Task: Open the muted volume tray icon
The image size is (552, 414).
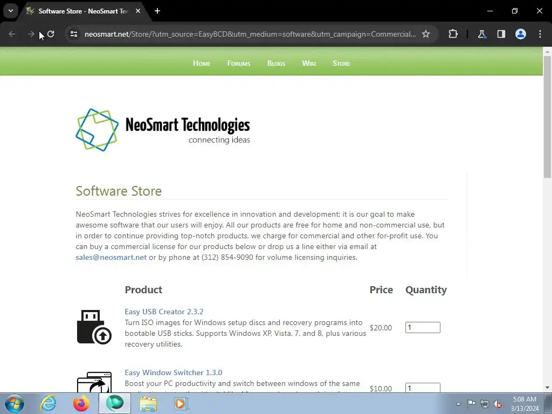Action: pos(498,404)
